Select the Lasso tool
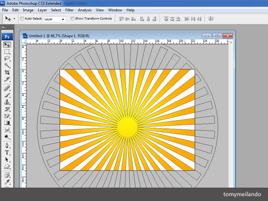This screenshot has height=201, width=268. [7, 58]
